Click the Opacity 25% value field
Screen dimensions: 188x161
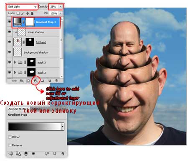pos(53,7)
